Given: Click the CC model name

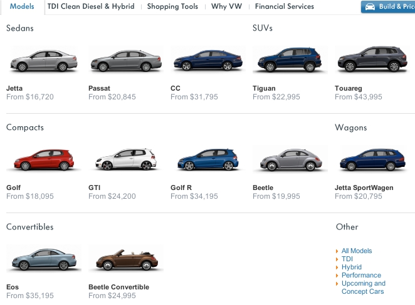Looking at the screenshot, I should click(x=175, y=88).
